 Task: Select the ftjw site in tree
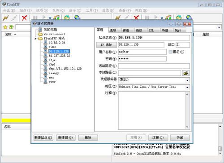(x=52, y=60)
